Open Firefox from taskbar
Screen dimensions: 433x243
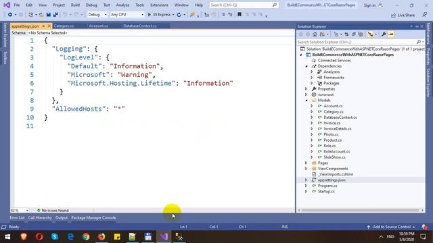(x=101, y=237)
